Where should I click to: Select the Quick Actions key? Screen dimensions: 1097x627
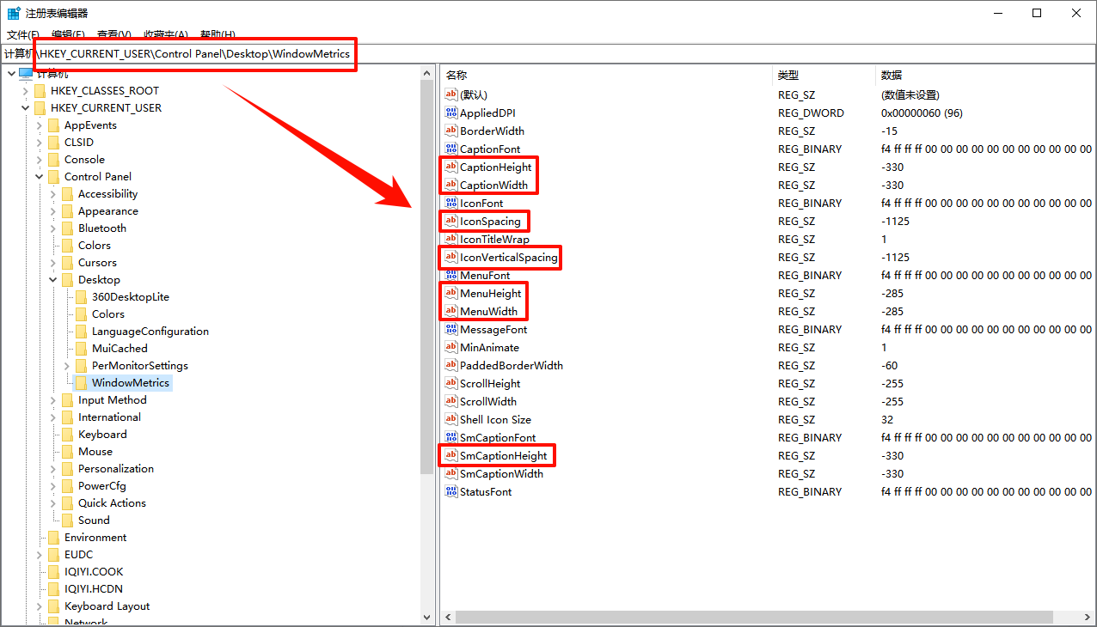(112, 503)
